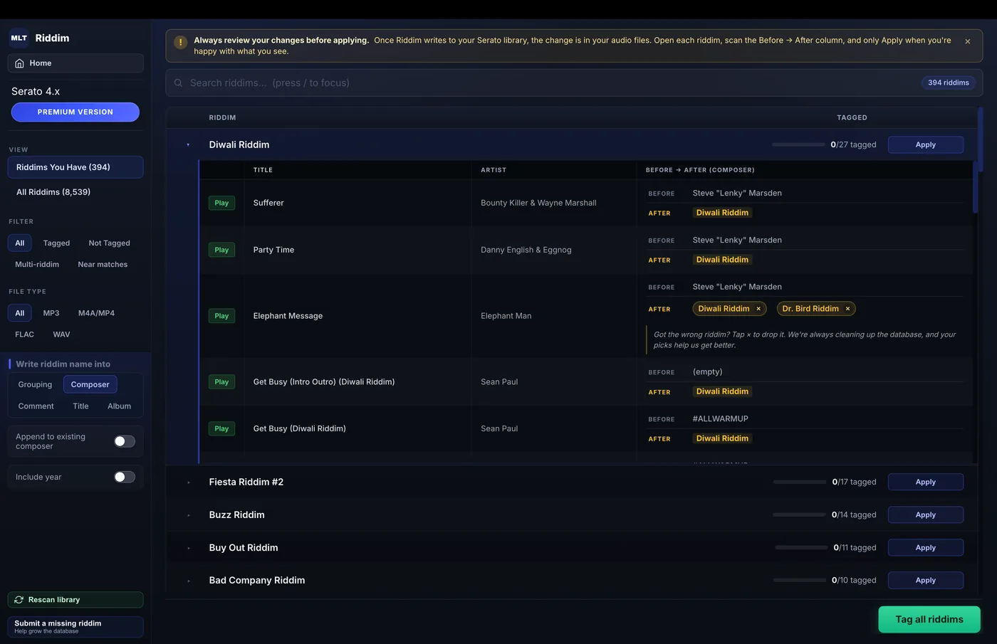Image resolution: width=997 pixels, height=644 pixels.
Task: Apply tags for Buzz Riddim
Action: [x=926, y=514]
